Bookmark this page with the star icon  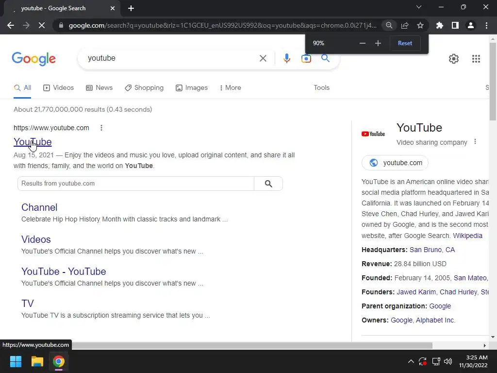click(x=420, y=25)
